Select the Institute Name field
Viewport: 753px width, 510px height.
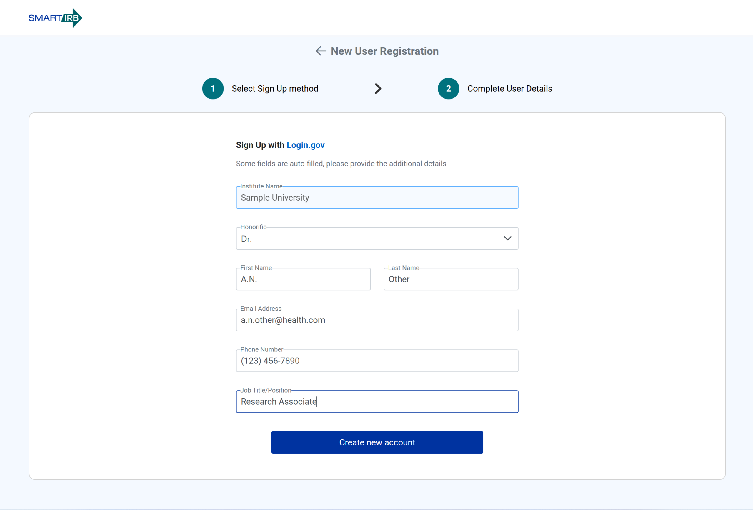(377, 198)
